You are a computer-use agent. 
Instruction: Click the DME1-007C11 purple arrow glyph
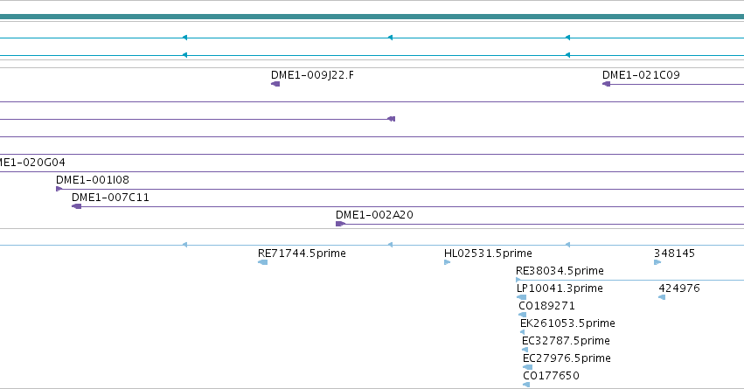pyautogui.click(x=76, y=206)
